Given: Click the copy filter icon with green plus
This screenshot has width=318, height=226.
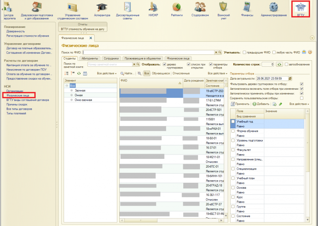Looking at the screenshot, I should [274, 104].
